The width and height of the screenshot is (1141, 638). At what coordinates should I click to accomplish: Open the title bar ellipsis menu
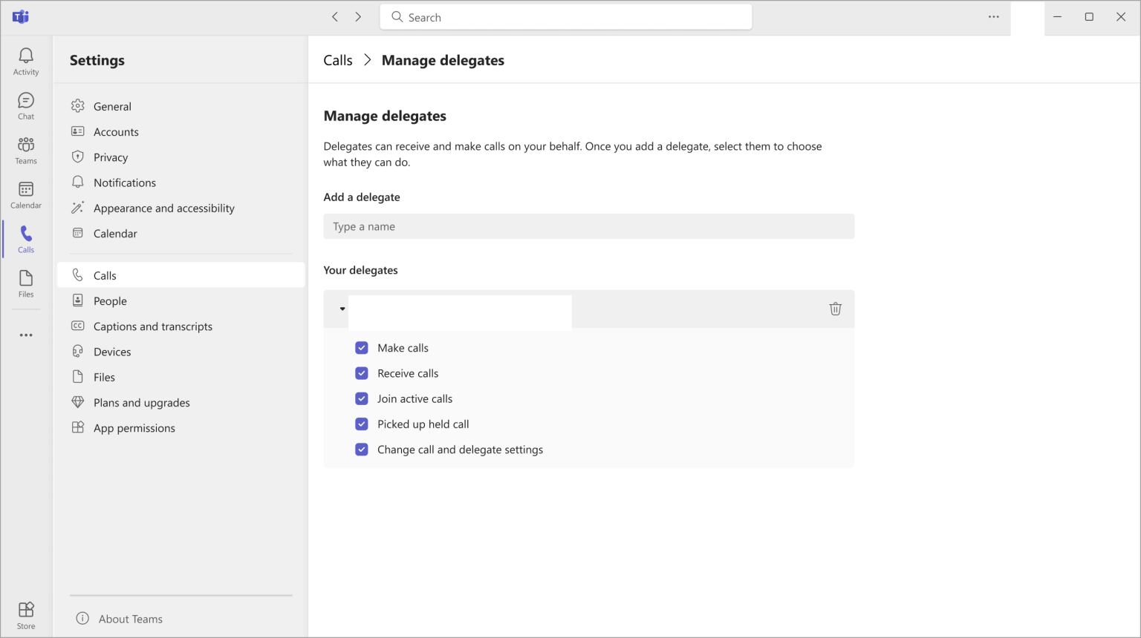click(x=993, y=16)
